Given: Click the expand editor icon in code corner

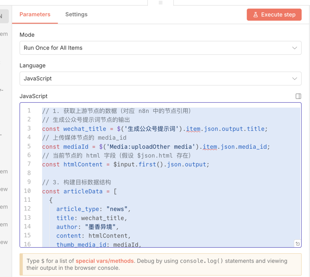Looking at the screenshot, I should (x=298, y=244).
